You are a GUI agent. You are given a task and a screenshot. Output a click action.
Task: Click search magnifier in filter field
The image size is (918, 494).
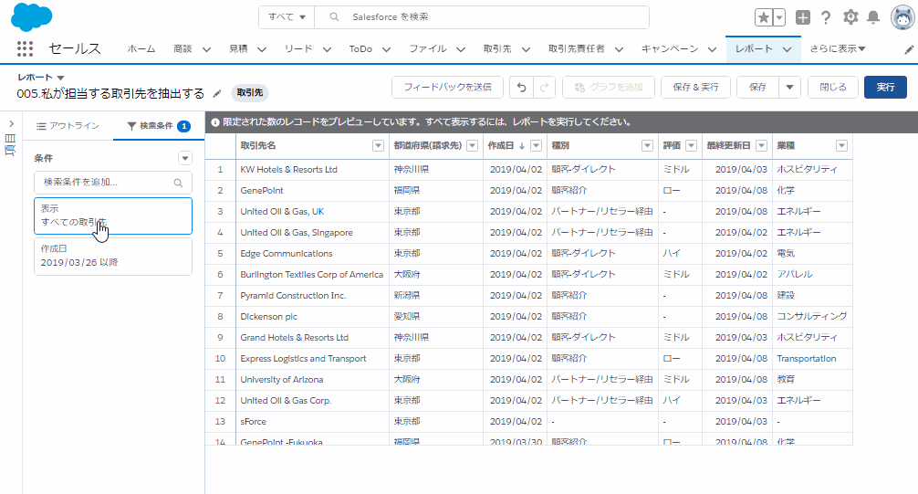point(179,183)
